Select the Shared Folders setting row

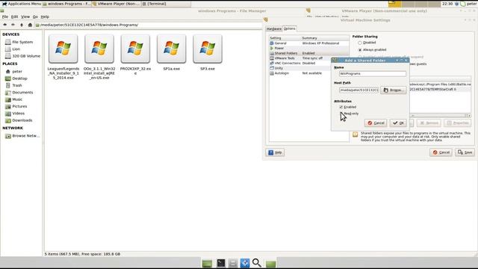[309, 53]
